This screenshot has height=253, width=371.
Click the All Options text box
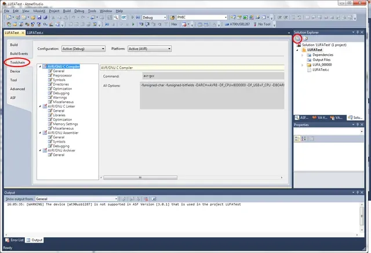click(212, 96)
